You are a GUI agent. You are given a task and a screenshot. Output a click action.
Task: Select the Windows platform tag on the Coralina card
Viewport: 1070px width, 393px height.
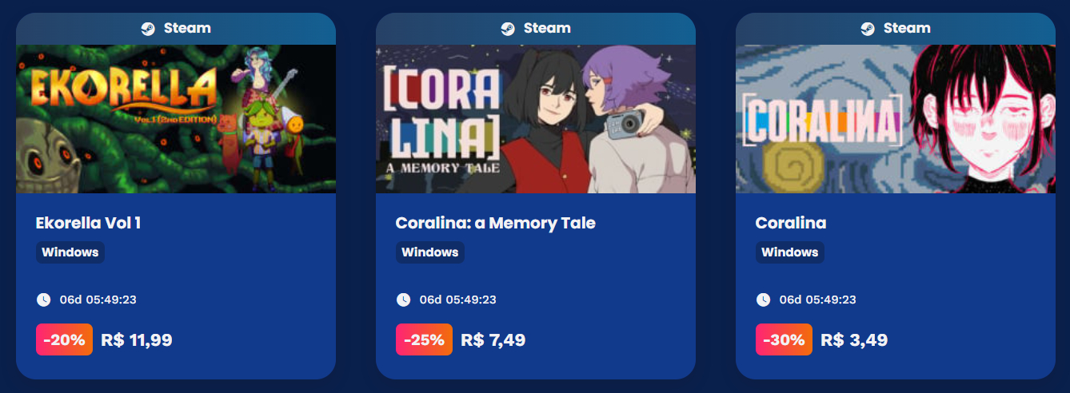pyautogui.click(x=790, y=252)
